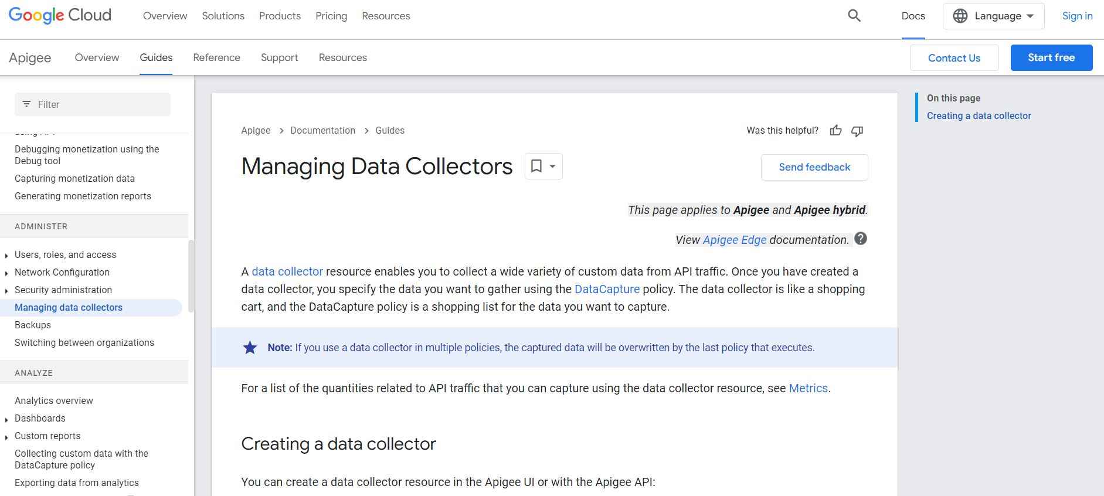1104x496 pixels.
Task: Expand Users, roles, and access section
Action: pyautogui.click(x=6, y=256)
